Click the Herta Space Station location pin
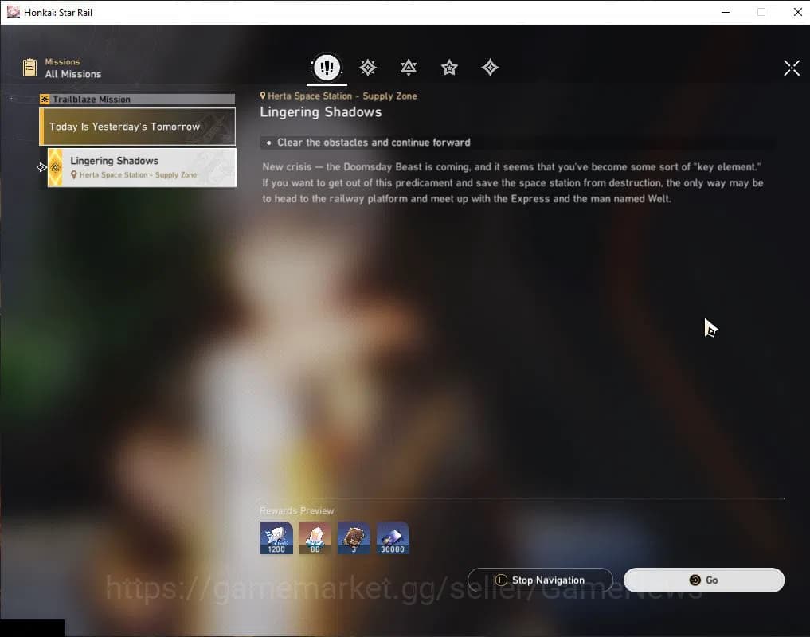This screenshot has height=637, width=810. coord(263,96)
